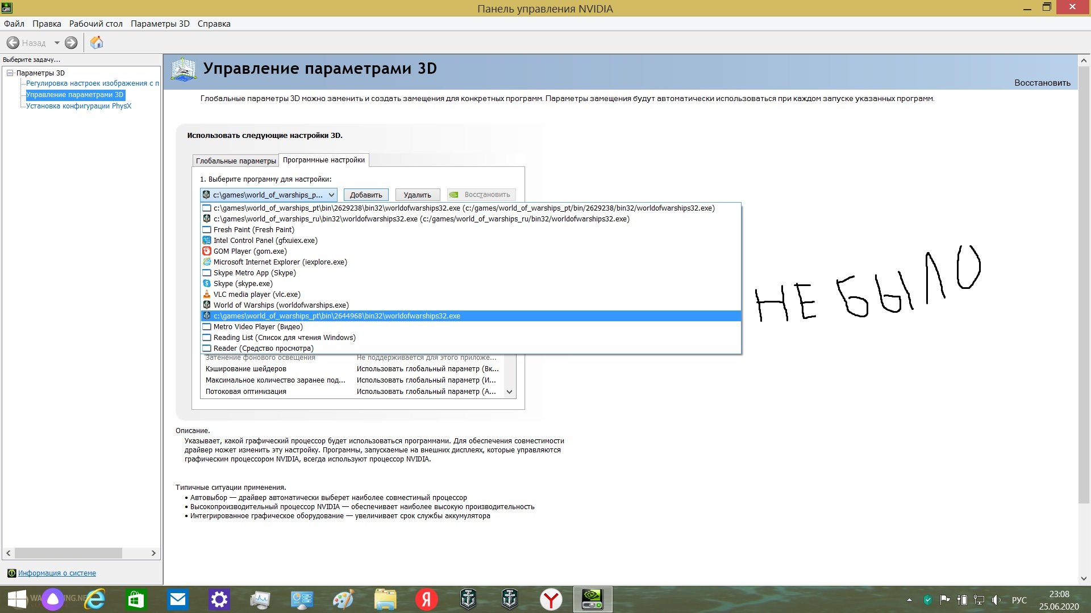
Task: Open Windows Store taskbar icon
Action: pos(136,599)
